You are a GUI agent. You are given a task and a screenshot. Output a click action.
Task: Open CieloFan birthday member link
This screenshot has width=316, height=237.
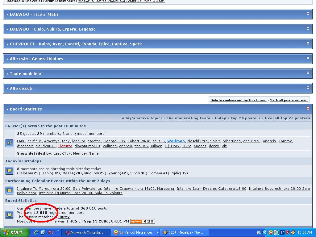pyautogui.click(x=24, y=173)
